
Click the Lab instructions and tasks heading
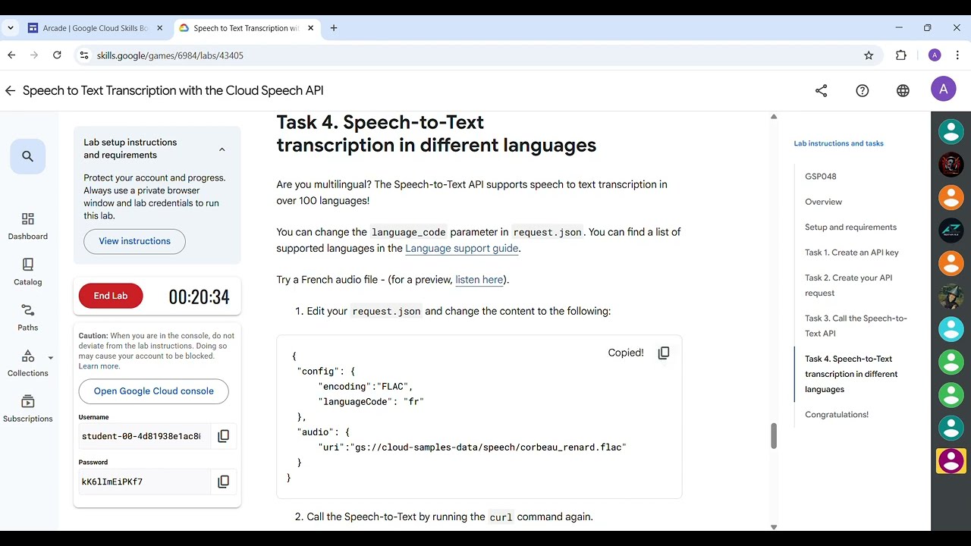(838, 143)
